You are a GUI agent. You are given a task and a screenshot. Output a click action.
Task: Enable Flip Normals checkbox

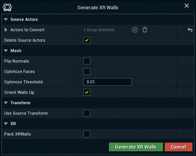[x=87, y=61]
